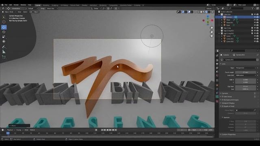This screenshot has height=146, width=260.
Task: Open the Lens Unit Millimeters dropdown
Action: [245, 75]
